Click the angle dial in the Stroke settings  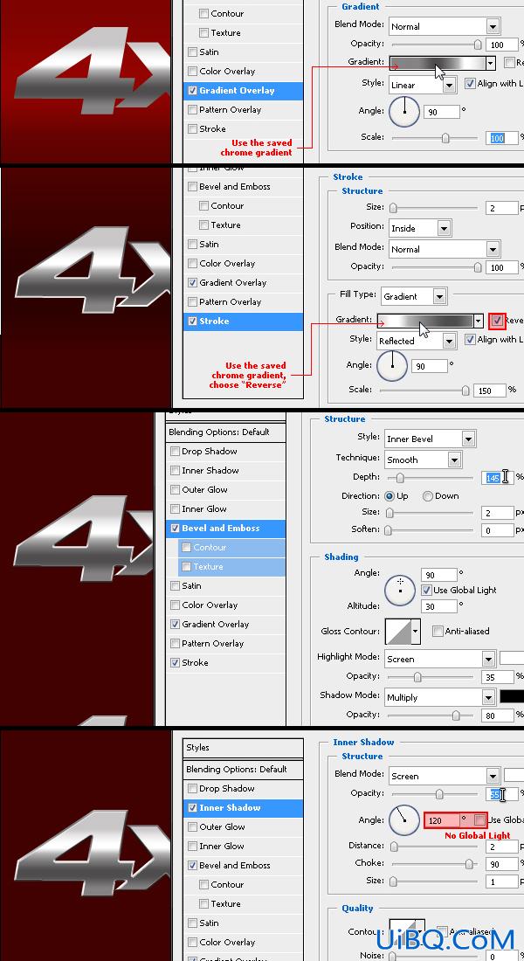pos(392,366)
